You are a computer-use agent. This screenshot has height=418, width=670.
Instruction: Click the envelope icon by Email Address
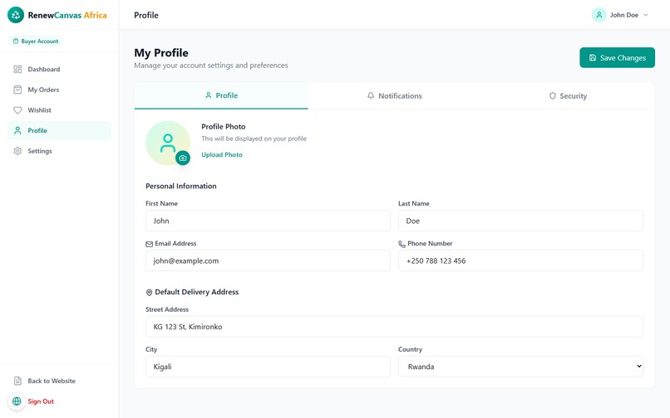[149, 244]
